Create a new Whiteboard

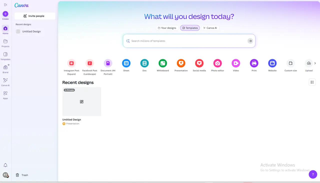[x=163, y=65]
